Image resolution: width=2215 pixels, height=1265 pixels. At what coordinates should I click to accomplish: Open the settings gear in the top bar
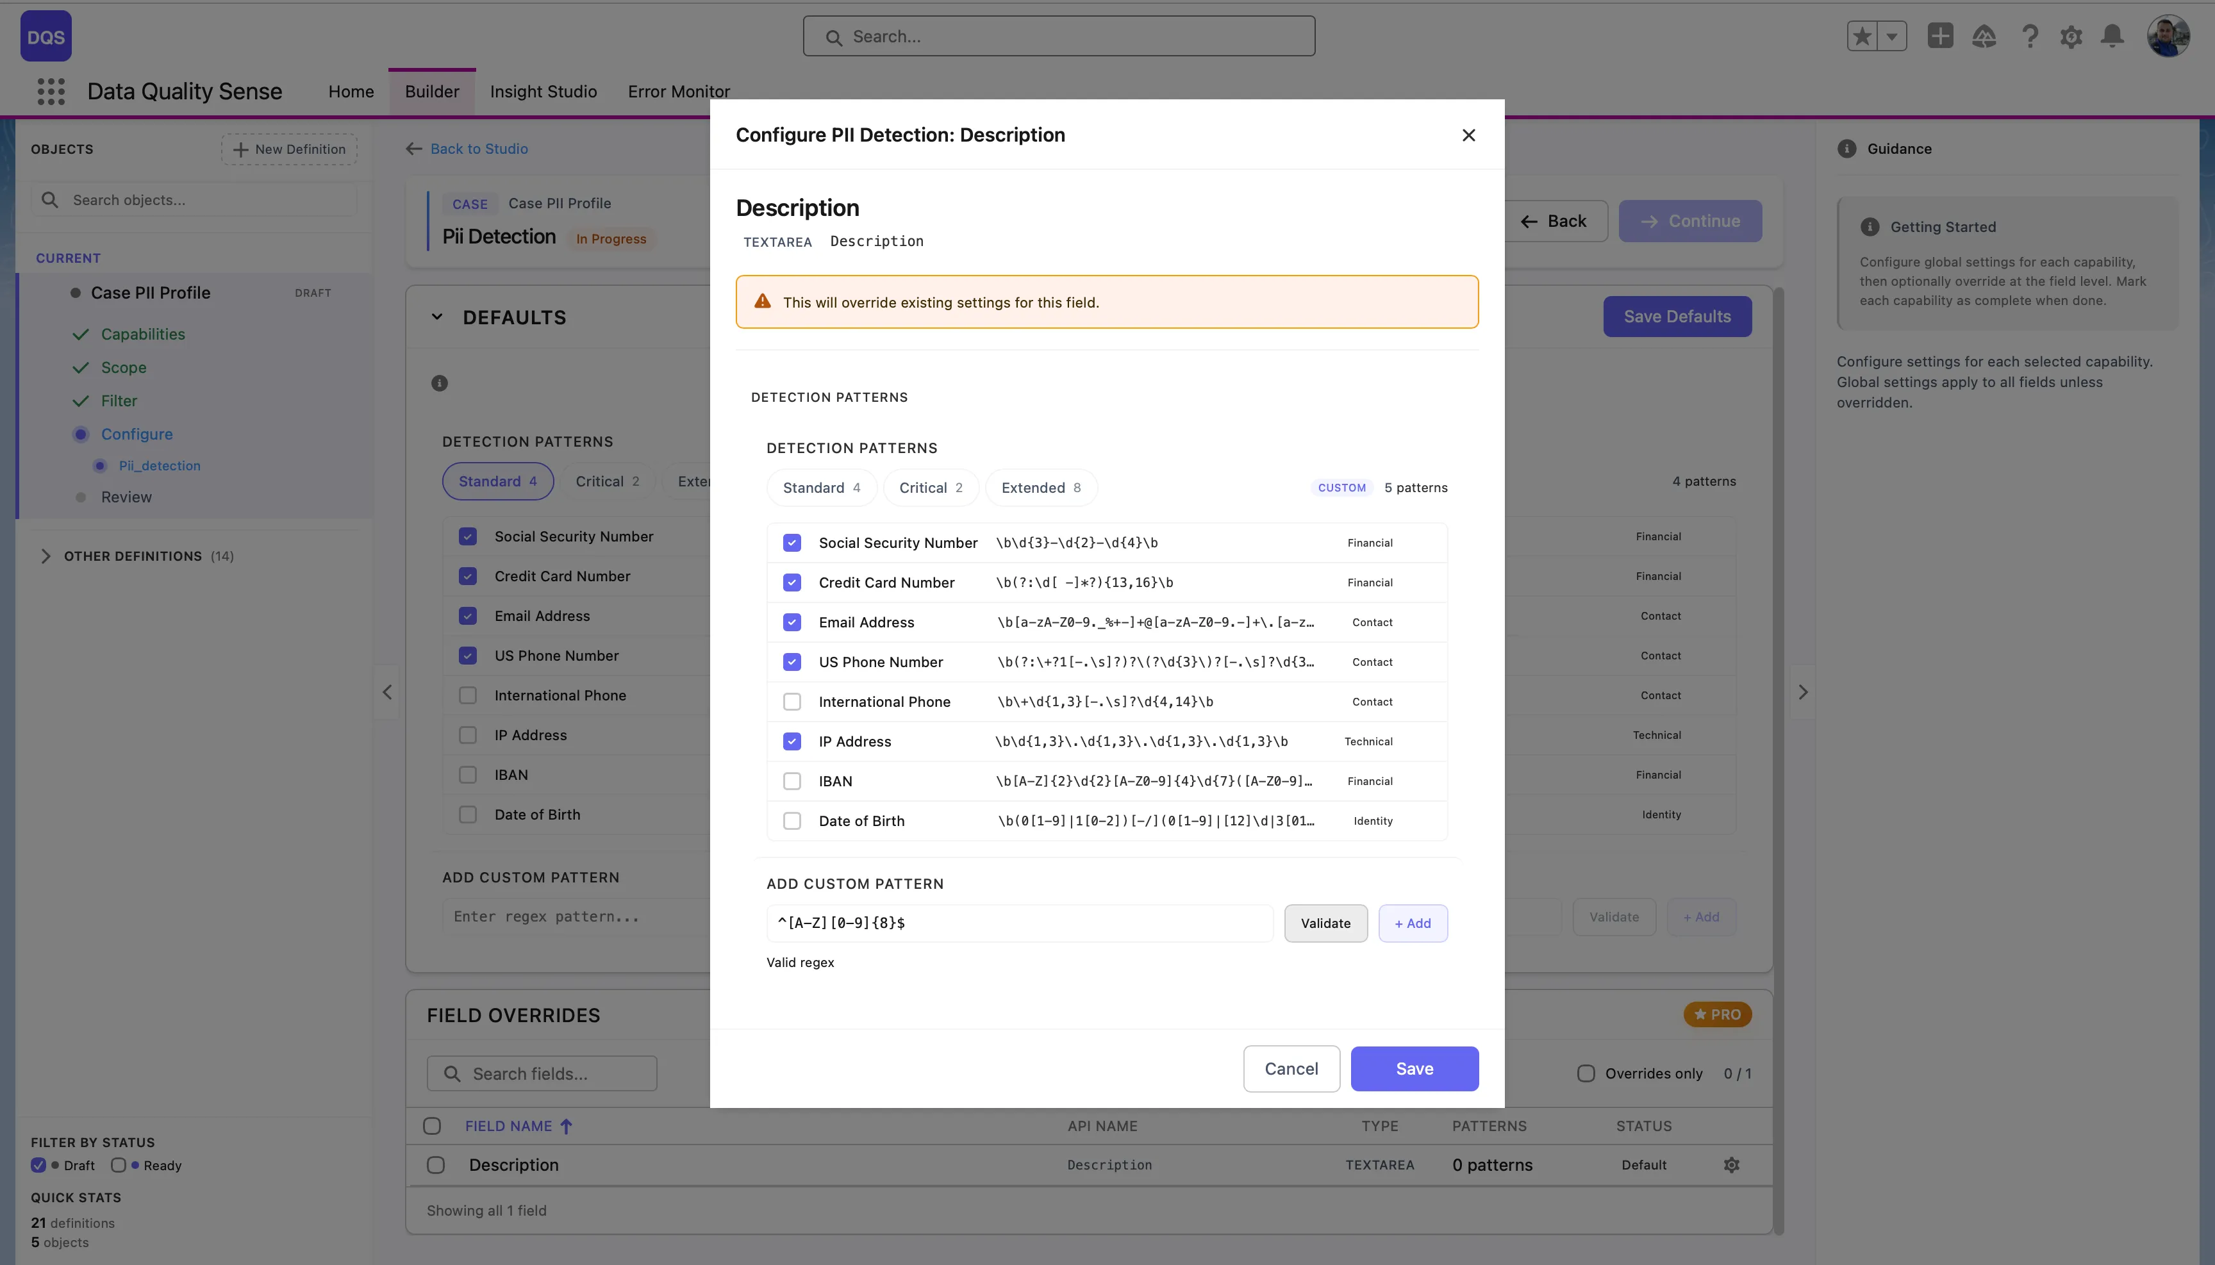click(2071, 36)
